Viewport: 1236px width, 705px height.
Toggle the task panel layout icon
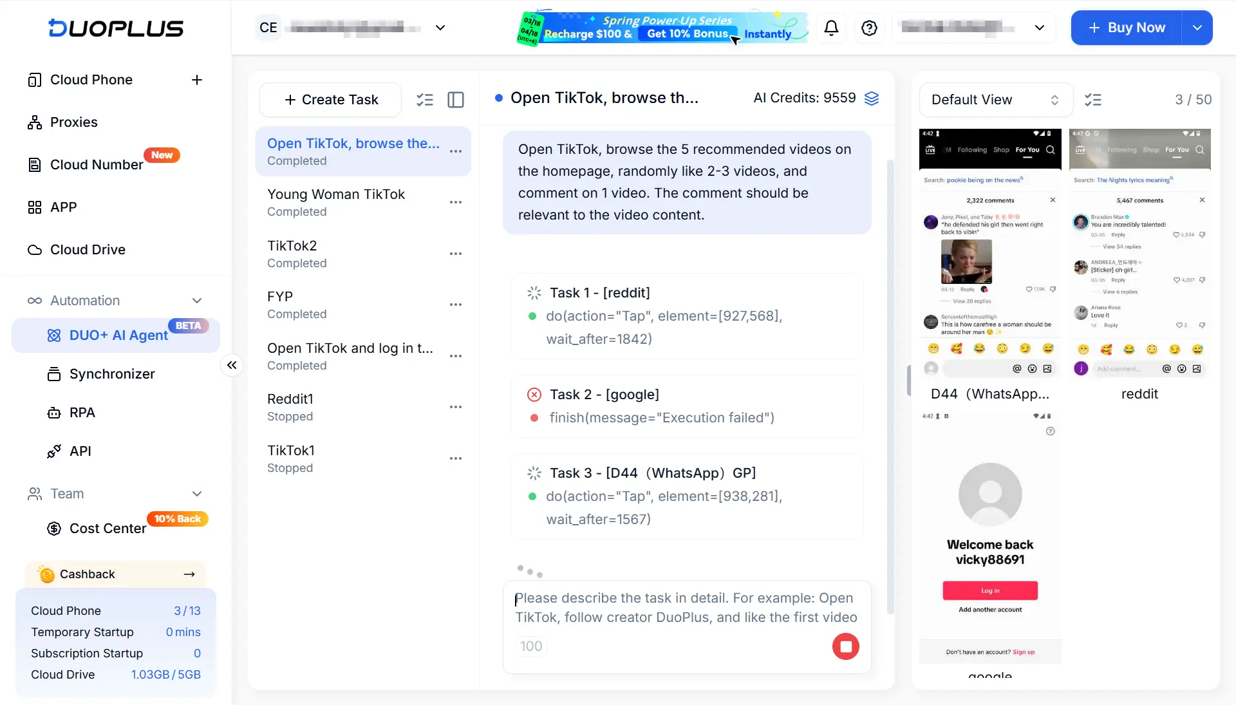click(456, 100)
